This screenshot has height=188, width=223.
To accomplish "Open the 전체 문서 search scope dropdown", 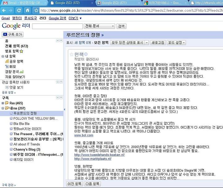I will click(x=99, y=26).
